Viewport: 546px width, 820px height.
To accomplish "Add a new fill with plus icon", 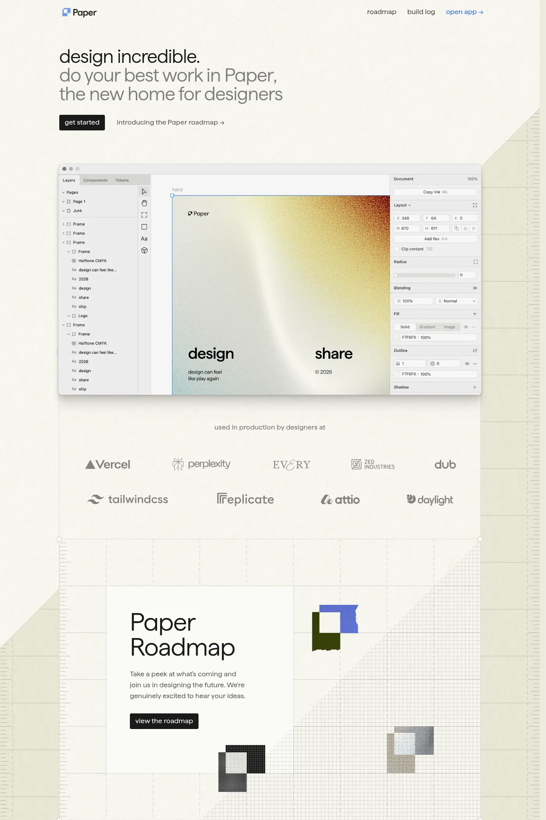I will point(475,314).
